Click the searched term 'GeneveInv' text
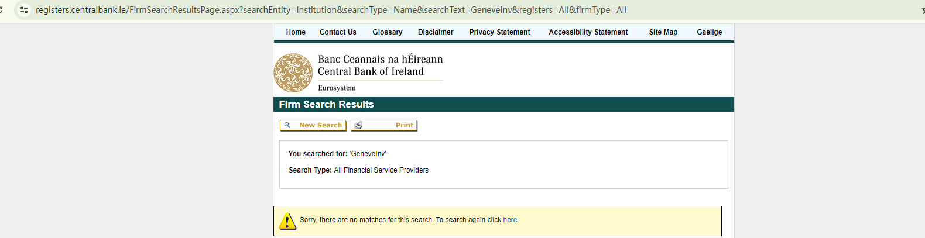Viewport: 925px width, 238px height. point(368,154)
